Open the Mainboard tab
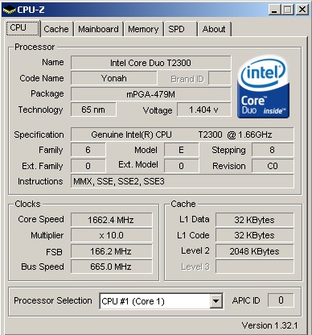Screen dimensions: 312x335 pos(98,29)
